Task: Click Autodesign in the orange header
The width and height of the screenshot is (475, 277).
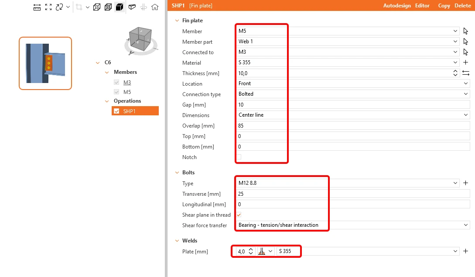Action: coord(397,5)
